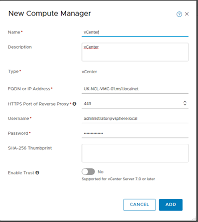Click the Username field

135,119
